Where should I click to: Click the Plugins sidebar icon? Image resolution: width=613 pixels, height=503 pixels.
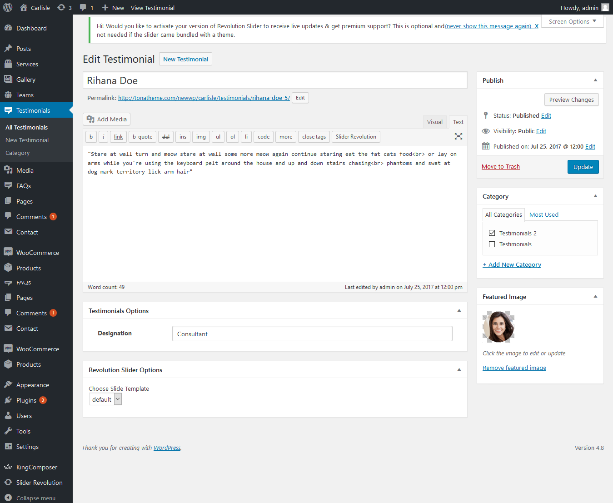click(x=8, y=400)
